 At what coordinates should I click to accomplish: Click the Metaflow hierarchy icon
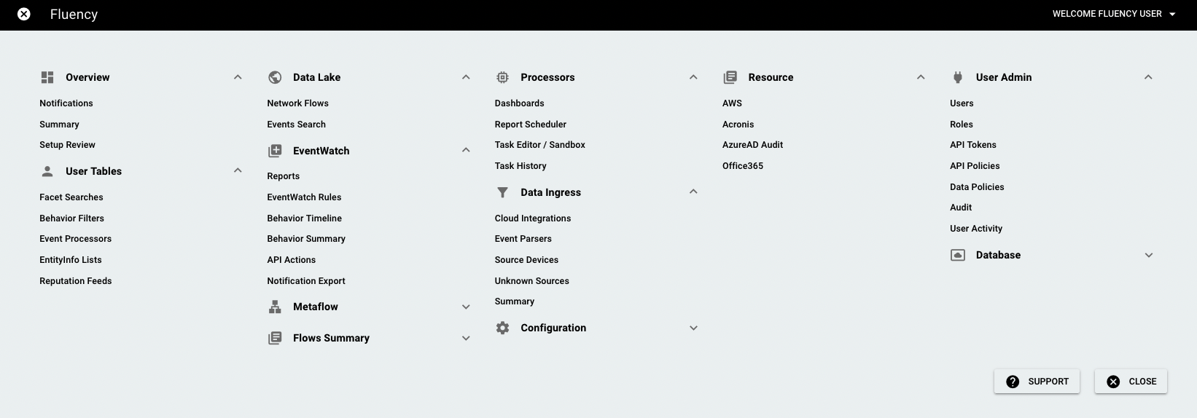click(275, 307)
